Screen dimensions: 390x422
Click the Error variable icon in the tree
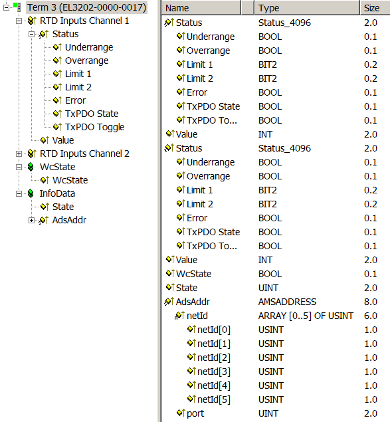coord(57,100)
